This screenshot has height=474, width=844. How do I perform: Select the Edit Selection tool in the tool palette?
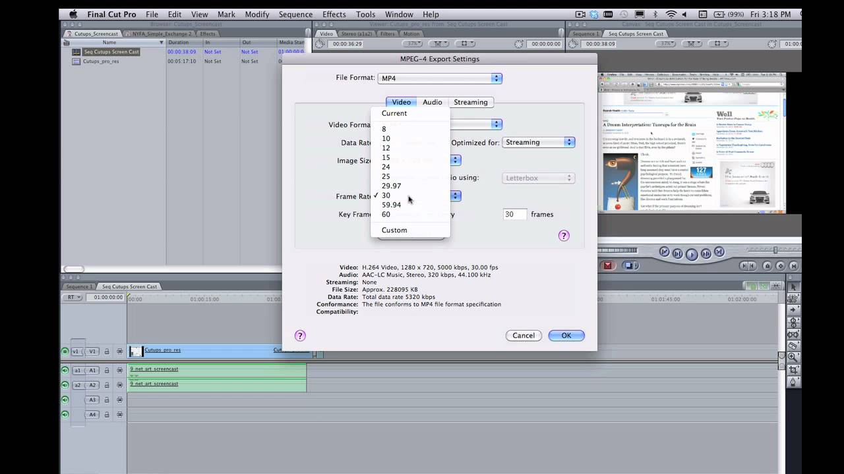[x=793, y=299]
